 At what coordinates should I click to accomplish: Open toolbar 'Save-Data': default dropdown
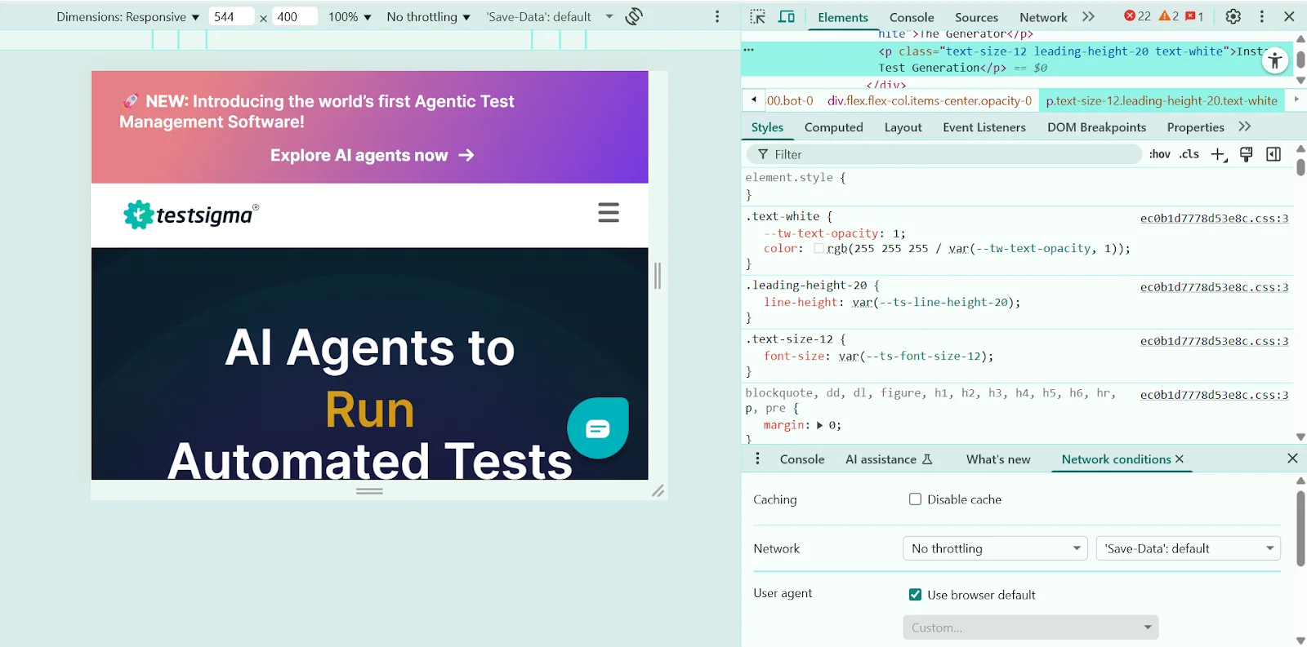click(x=549, y=16)
